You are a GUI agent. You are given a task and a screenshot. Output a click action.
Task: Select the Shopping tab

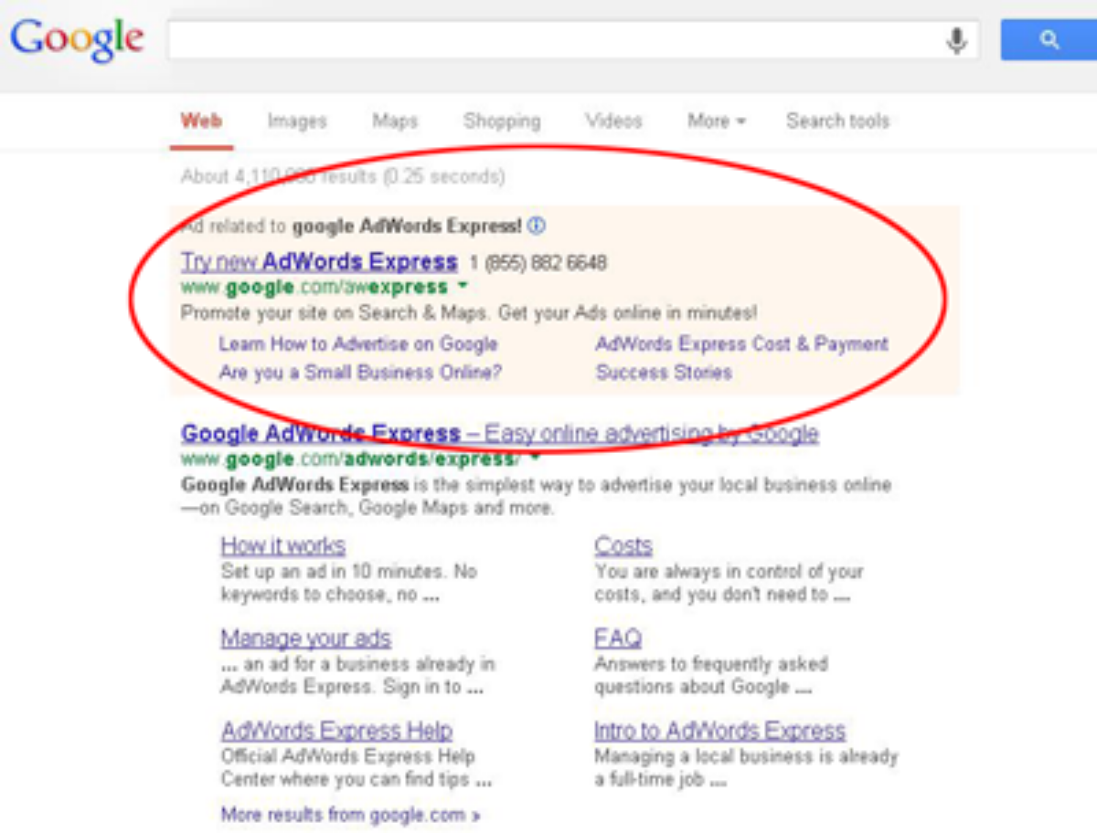501,121
